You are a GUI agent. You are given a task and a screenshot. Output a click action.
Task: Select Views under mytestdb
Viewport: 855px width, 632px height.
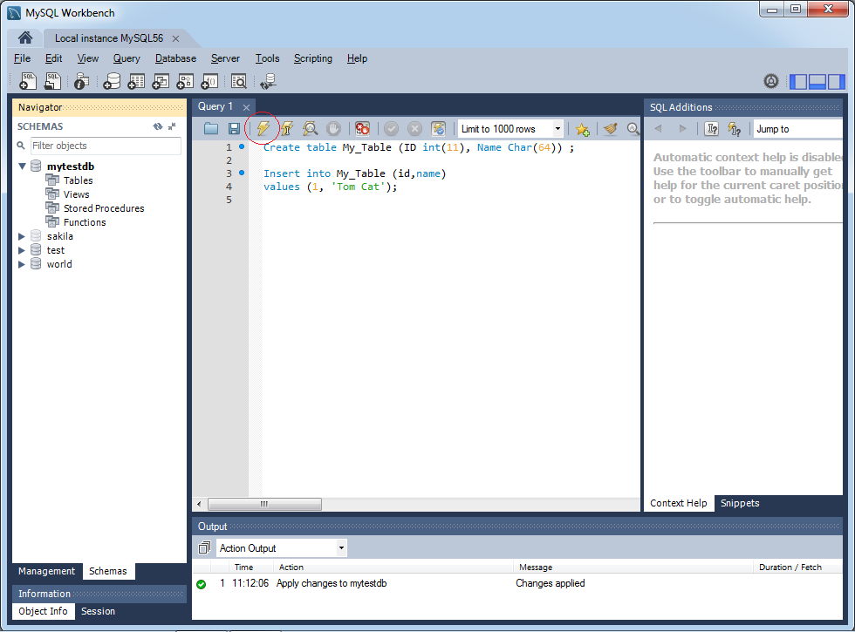77,194
